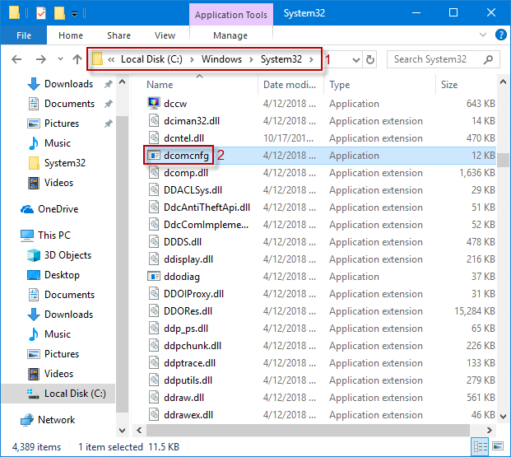The height and width of the screenshot is (457, 511).
Task: Sort by the Name column header
Action: point(160,85)
